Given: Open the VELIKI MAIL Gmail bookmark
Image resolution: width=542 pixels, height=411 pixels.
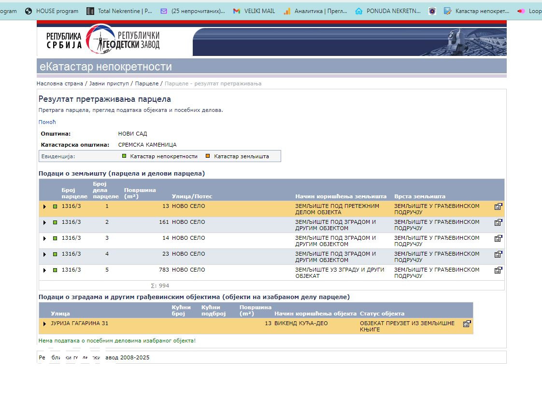Looking at the screenshot, I should click(x=254, y=11).
